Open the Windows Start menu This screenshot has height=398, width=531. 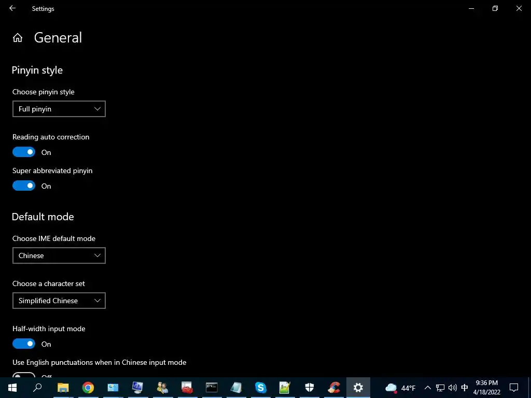point(12,388)
